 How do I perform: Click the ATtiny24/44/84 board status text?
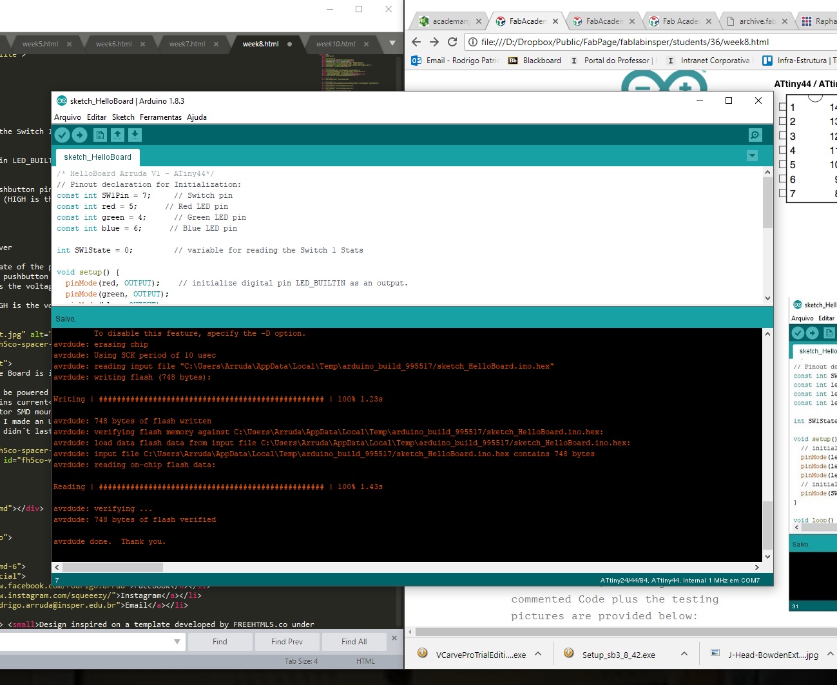point(680,581)
